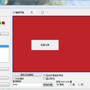Click the 鼠标点击映射 button
This screenshot has width=90, height=90.
27,75
